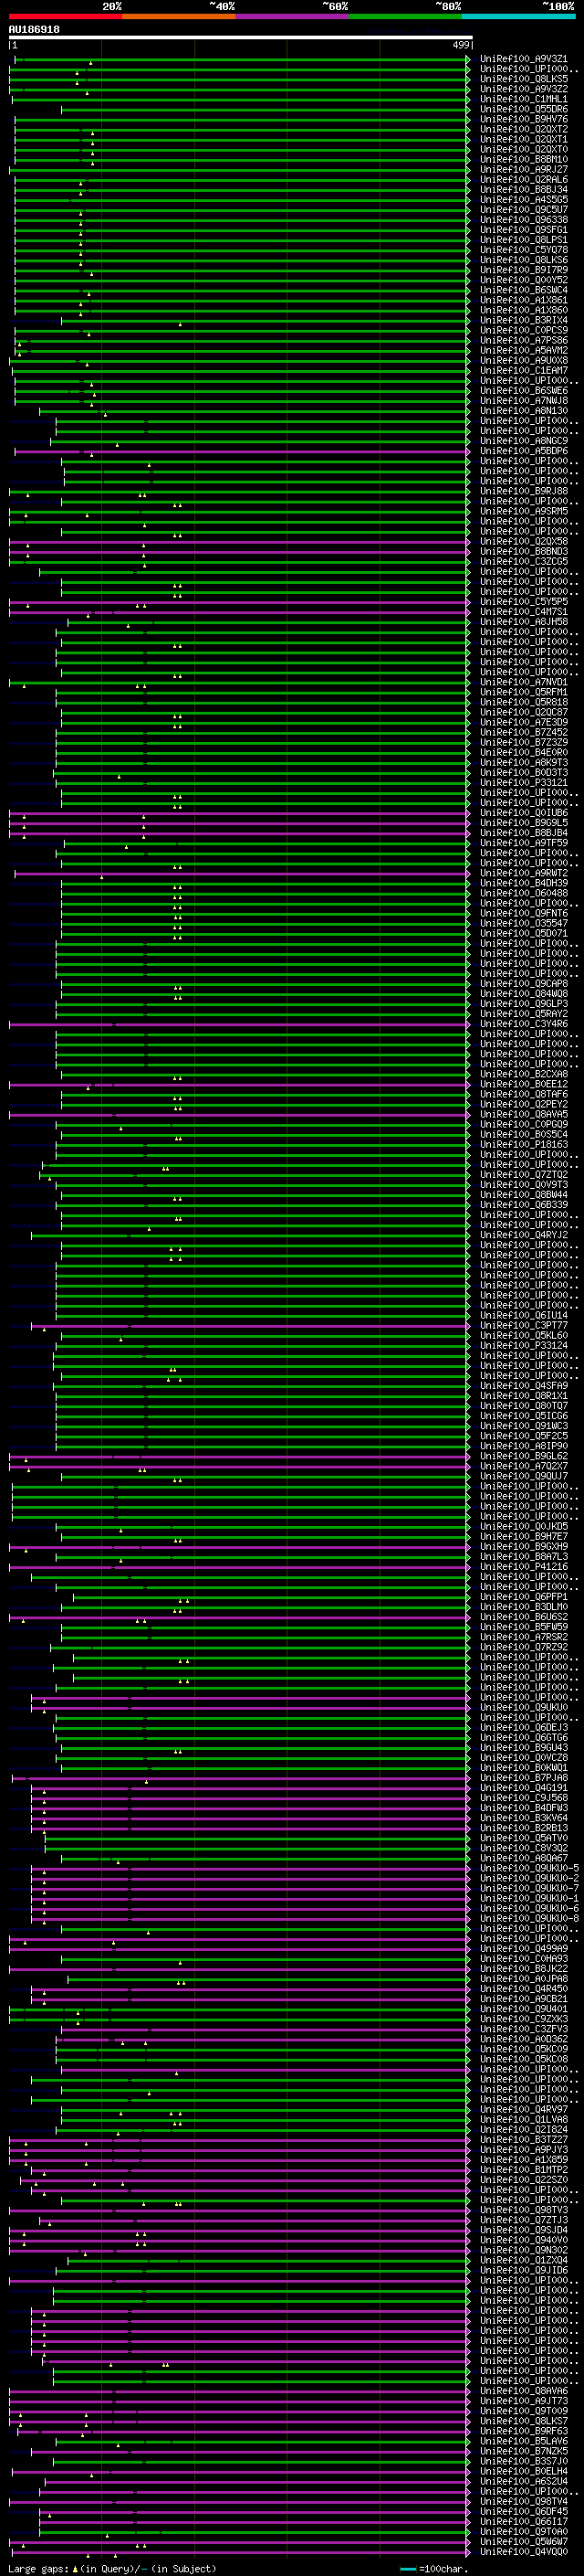This screenshot has width=584, height=2576.
Task: Select the UniRef100_A7PS86 label
Action: tap(524, 341)
